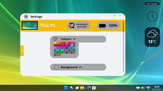The image size is (163, 91).
Task: Click the system tray Wi-Fi icon
Action: (x=148, y=88)
